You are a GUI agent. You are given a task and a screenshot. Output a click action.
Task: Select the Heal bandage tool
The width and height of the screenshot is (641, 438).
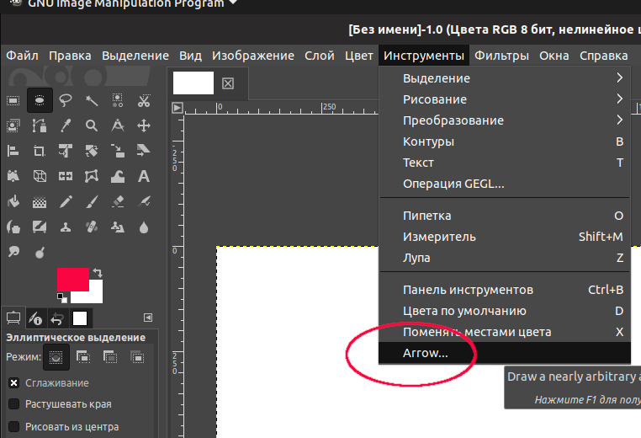click(x=92, y=227)
